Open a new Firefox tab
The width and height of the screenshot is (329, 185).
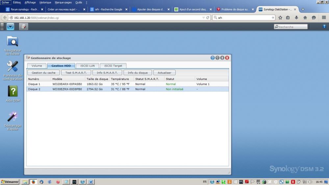(303, 9)
